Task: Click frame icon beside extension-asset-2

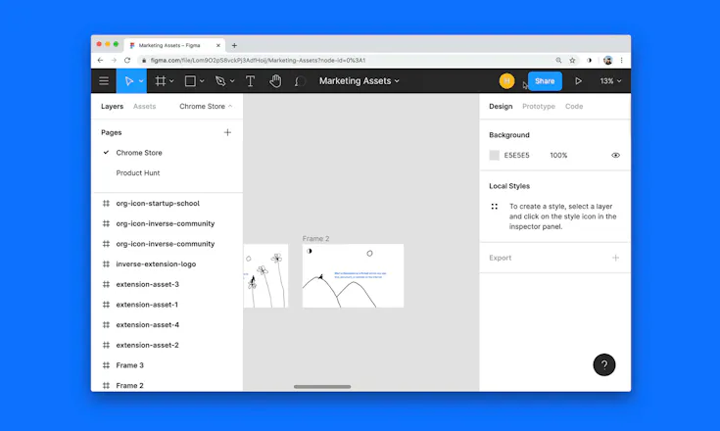Action: coord(106,345)
